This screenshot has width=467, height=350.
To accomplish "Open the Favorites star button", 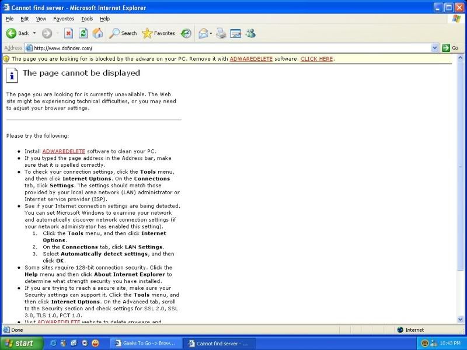I will (x=158, y=33).
